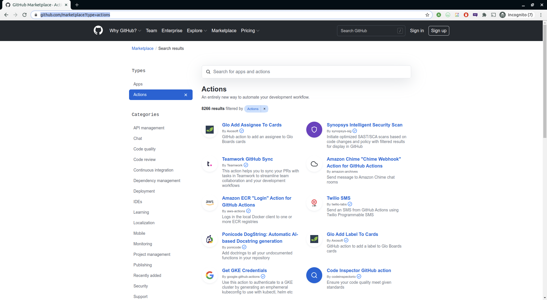Click the Glo Add Assignee To Cards logo
The image size is (547, 300).
pos(210,130)
